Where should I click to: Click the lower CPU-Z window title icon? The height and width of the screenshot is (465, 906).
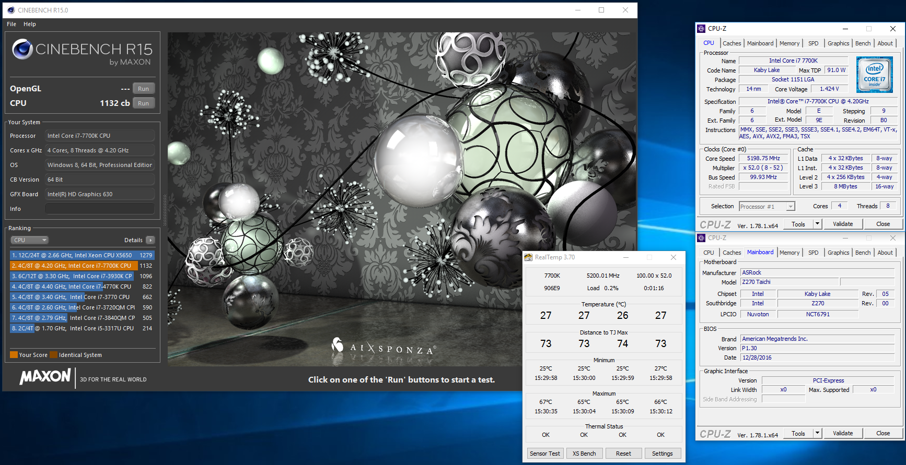point(702,238)
